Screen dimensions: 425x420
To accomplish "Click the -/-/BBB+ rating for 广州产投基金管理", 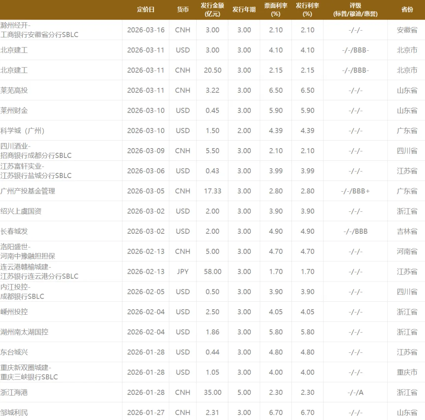I will click(x=355, y=191).
